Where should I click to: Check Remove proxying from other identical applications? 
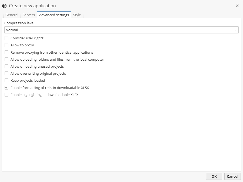pyautogui.click(x=6, y=52)
